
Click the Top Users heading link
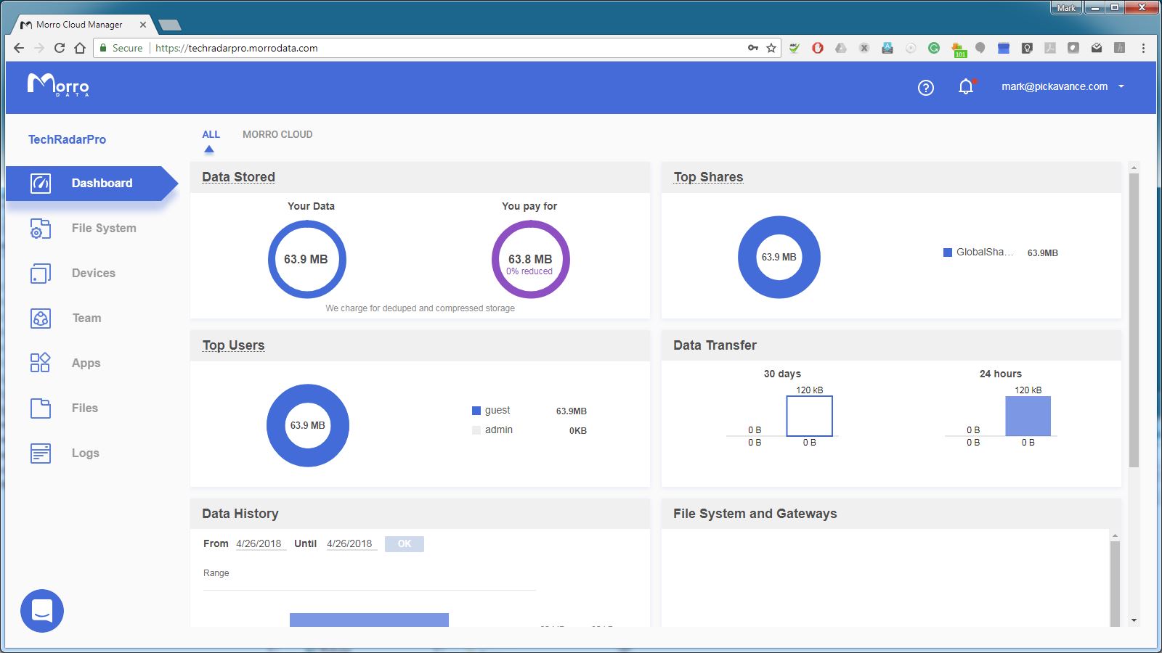[233, 345]
